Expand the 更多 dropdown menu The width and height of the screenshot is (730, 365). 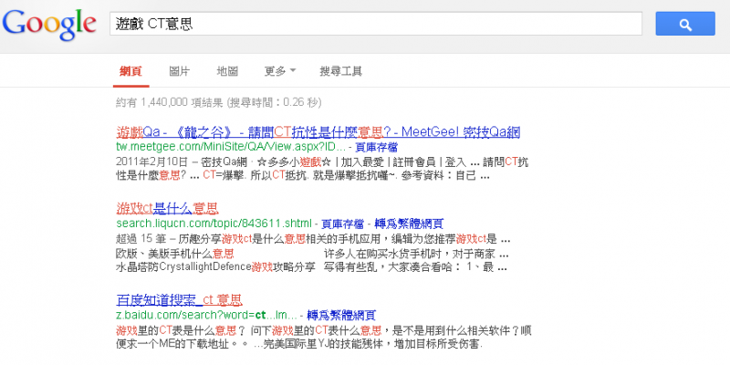(x=279, y=71)
